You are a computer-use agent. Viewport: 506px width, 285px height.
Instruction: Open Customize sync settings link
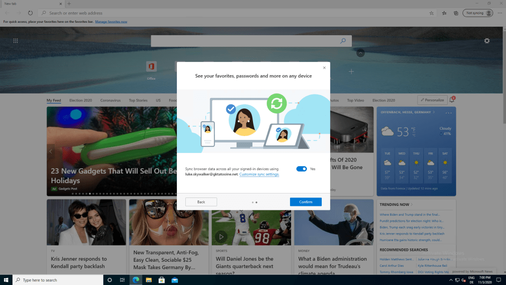pyautogui.click(x=259, y=174)
